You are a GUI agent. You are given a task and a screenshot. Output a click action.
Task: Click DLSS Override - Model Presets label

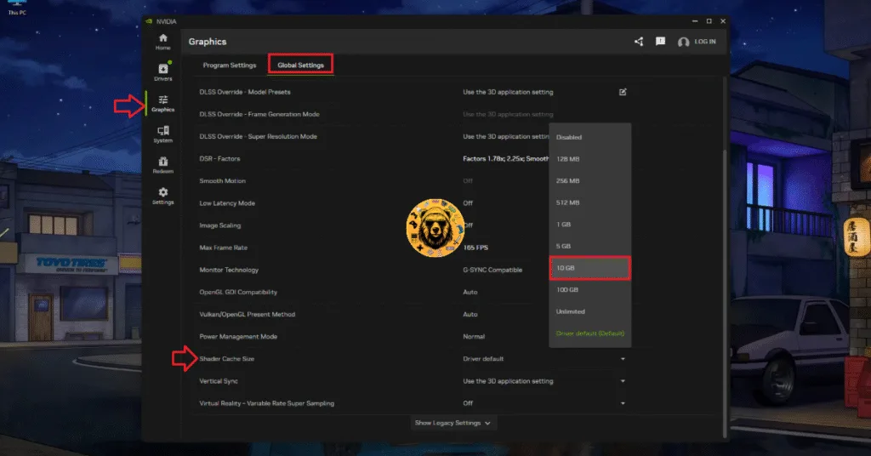pos(245,92)
